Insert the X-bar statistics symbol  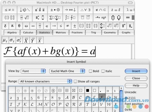(x=26, y=40)
